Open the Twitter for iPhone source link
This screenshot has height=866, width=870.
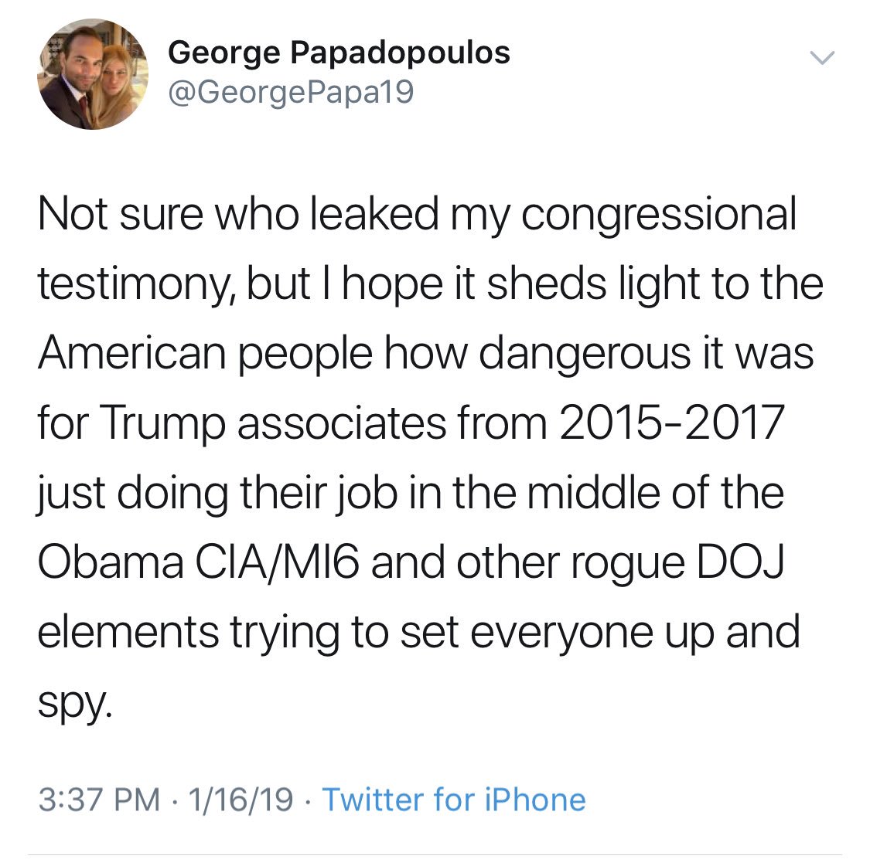tap(453, 800)
